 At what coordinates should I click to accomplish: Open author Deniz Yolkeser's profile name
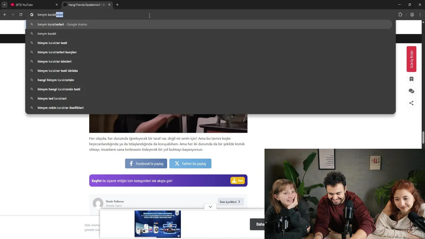tap(115, 201)
